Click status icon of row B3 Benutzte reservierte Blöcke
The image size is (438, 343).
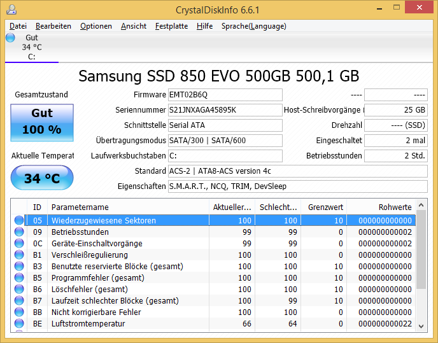[19, 266]
